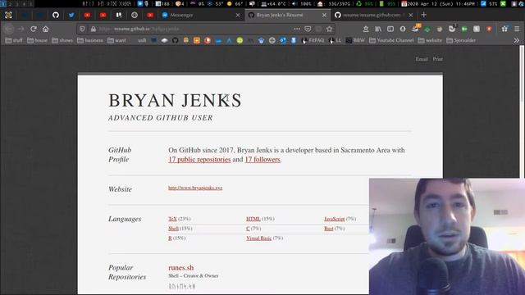Open the 'website' bookmarks folder
This screenshot has width=525, height=295.
(430, 40)
